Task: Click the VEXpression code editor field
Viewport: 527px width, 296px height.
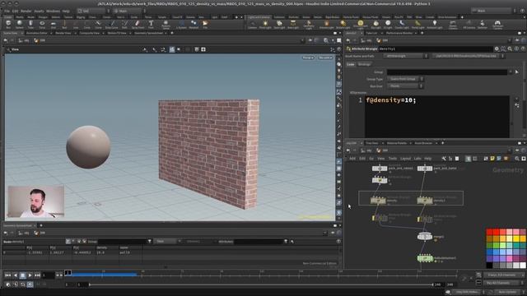Action: coord(437,116)
